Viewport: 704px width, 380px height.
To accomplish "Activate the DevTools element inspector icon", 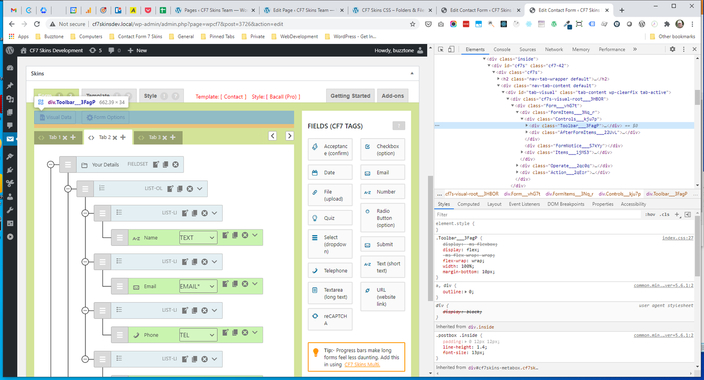I will point(441,49).
